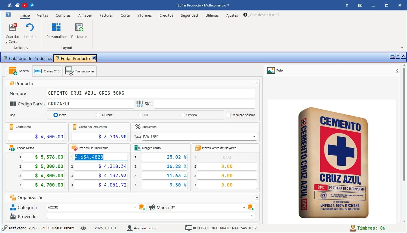
Task: Open the Facebook icon in title bar
Action: pos(32,5)
